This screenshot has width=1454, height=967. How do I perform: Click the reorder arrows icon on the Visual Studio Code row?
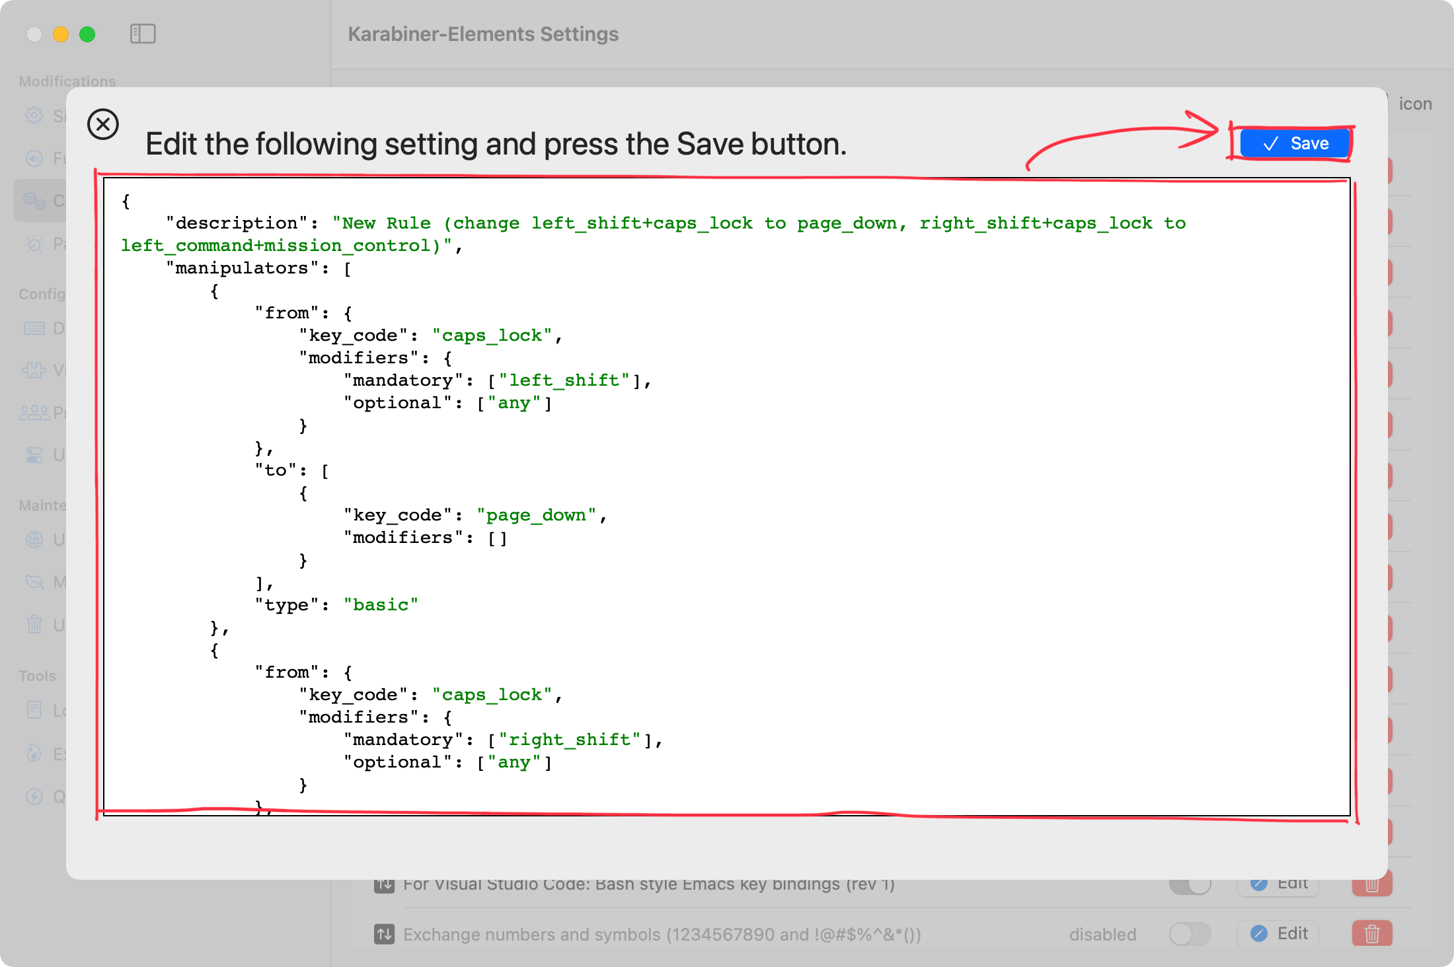[384, 885]
